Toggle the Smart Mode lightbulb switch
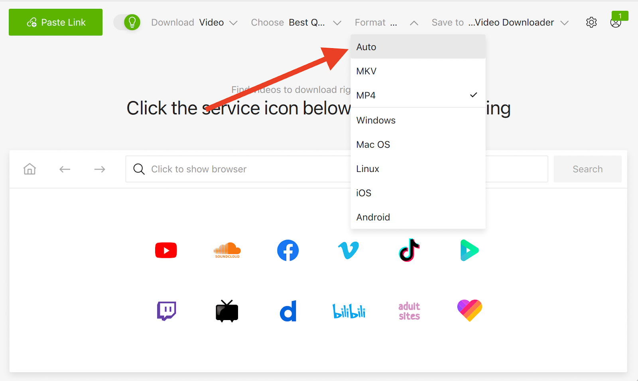 (x=127, y=22)
